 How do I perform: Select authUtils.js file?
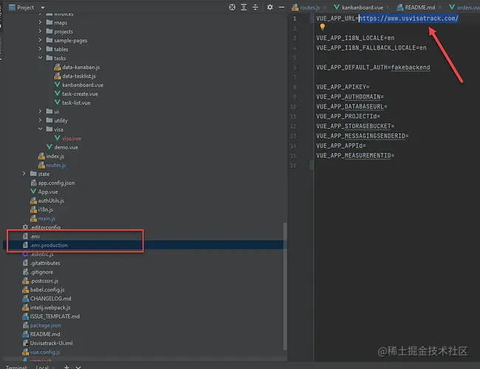(51, 200)
